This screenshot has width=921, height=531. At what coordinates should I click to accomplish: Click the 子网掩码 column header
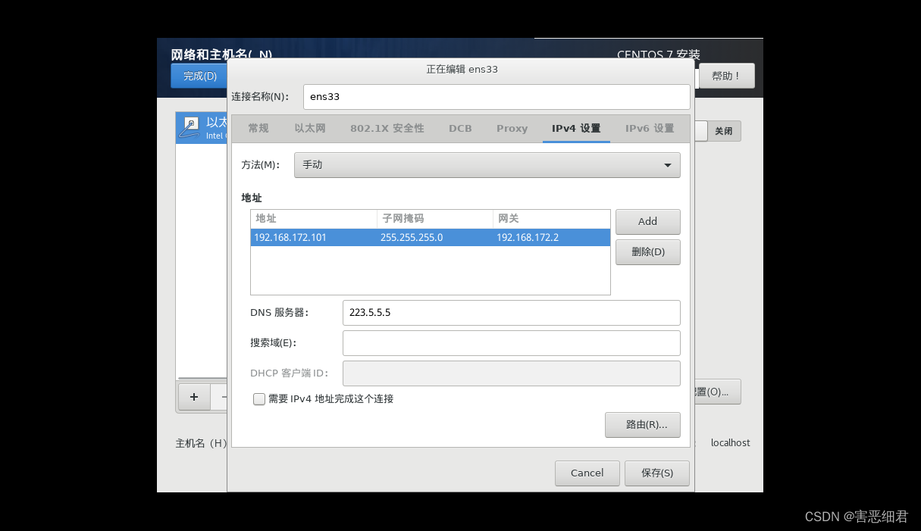pyautogui.click(x=435, y=219)
